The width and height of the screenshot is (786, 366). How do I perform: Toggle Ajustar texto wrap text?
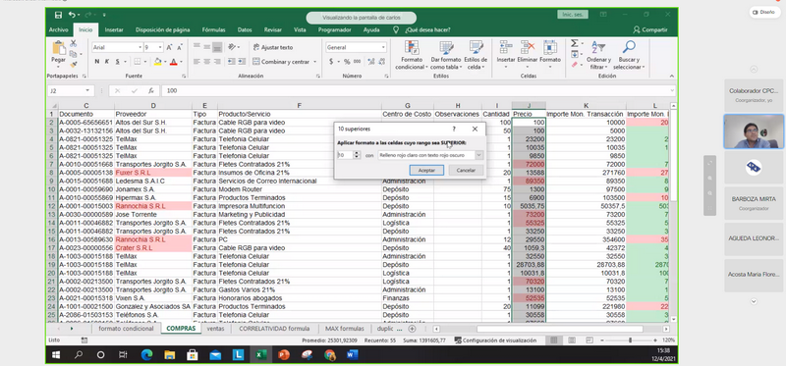click(x=273, y=47)
